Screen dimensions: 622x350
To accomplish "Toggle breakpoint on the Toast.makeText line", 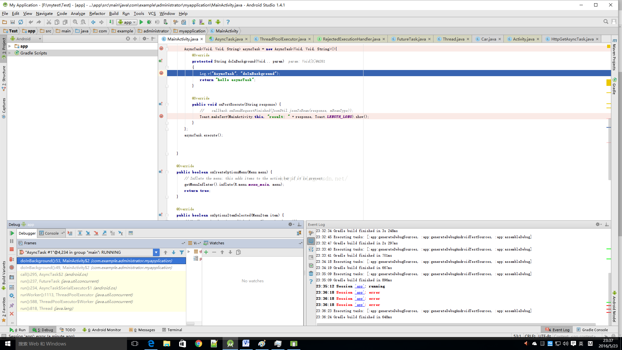I will (161, 116).
